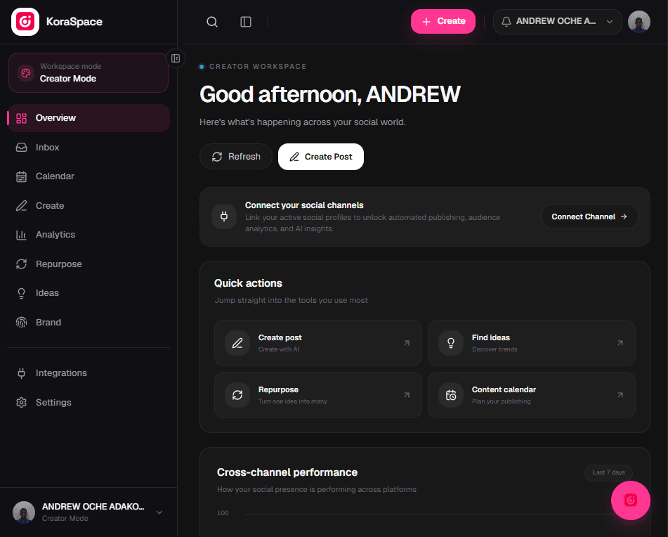Image resolution: width=668 pixels, height=537 pixels.
Task: Open the arrow on Repurpose card
Action: click(x=407, y=395)
